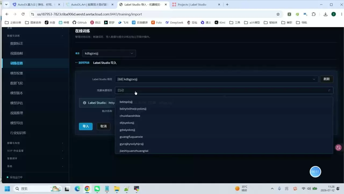Click the 导入 button

[86, 126]
